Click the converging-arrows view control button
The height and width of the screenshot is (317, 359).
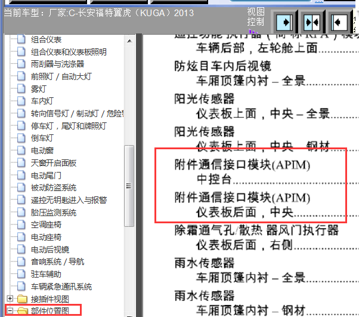[x=312, y=22]
